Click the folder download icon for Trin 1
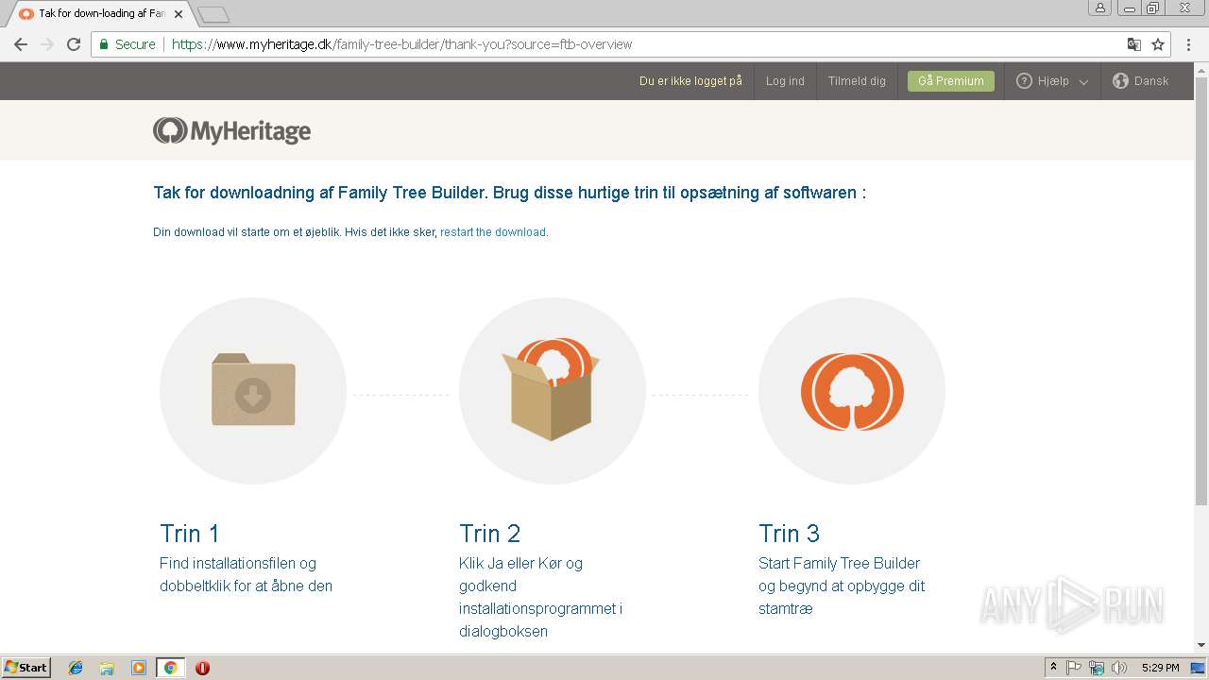The image size is (1209, 680). tap(253, 390)
